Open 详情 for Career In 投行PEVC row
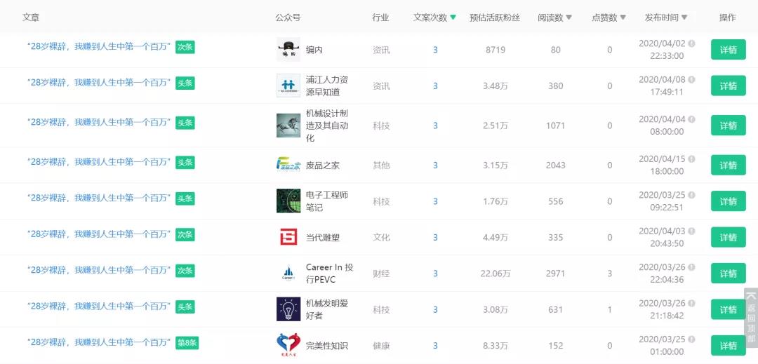Viewport: 758px width, 364px height. click(x=728, y=273)
